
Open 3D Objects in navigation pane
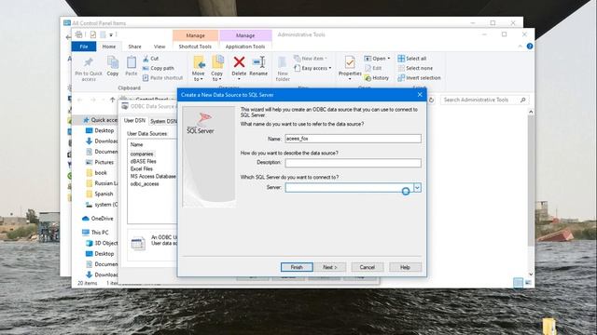(102, 243)
